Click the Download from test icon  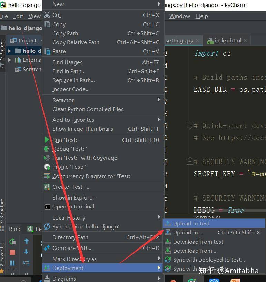168,242
